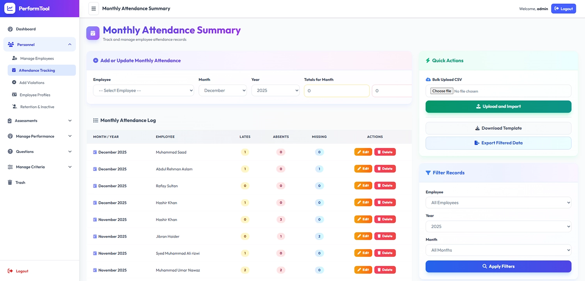Click the Retention & Inactive icon

(14, 107)
